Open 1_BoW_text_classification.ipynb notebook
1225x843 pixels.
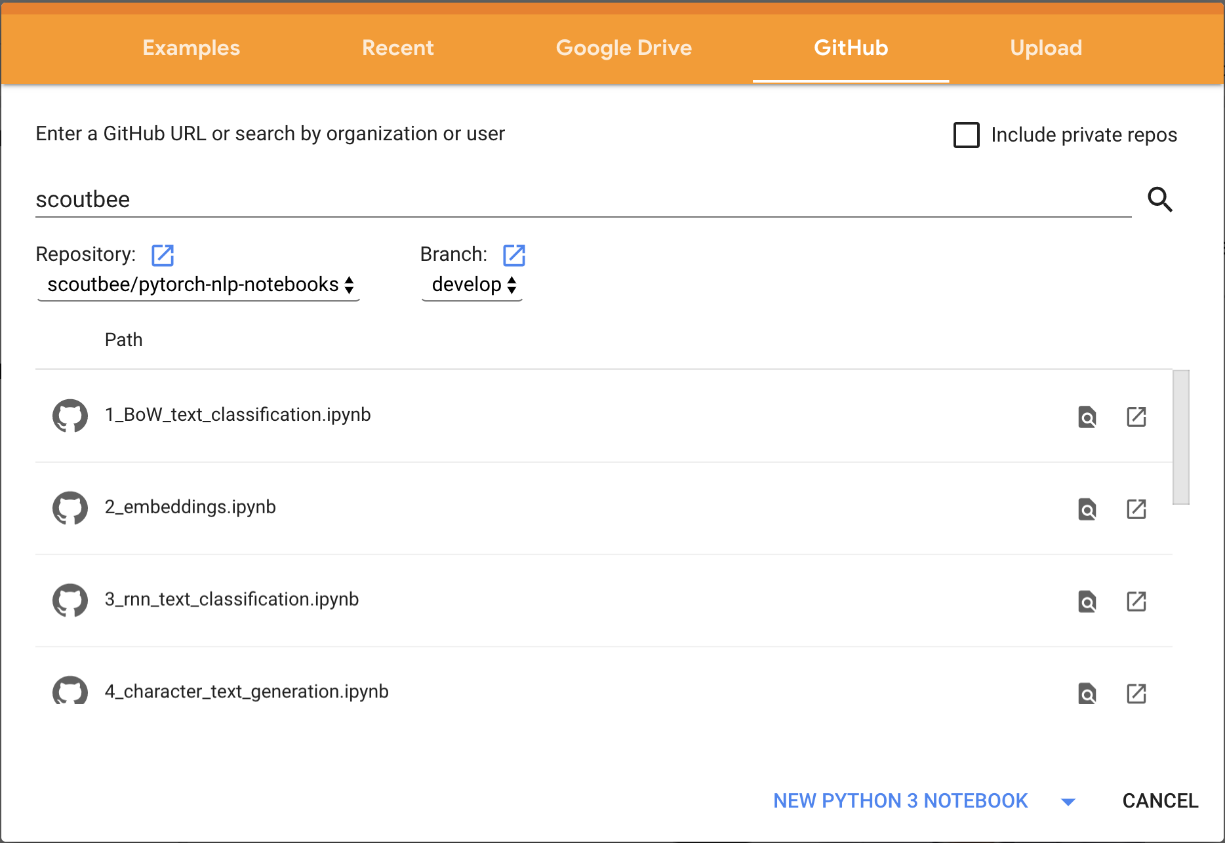click(x=238, y=415)
